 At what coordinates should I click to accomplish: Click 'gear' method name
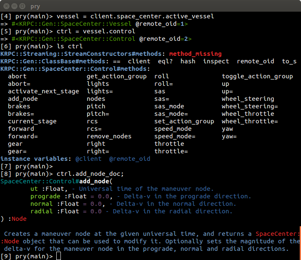(15, 144)
